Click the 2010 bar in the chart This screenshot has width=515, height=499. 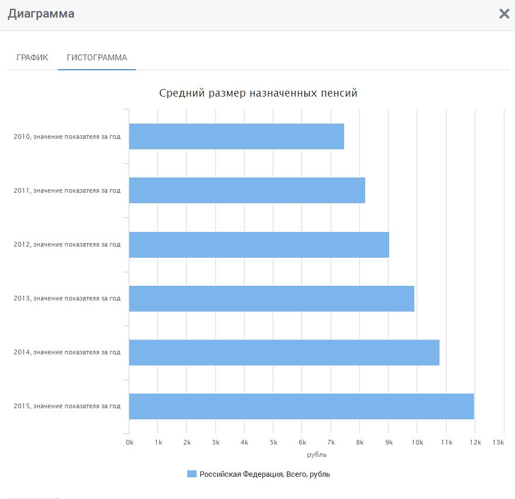click(236, 136)
